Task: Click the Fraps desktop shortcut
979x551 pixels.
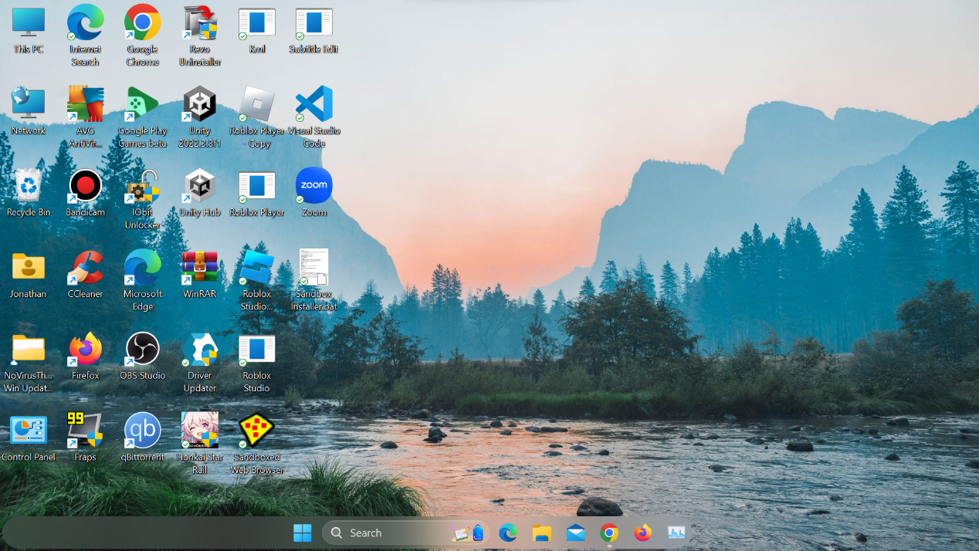Action: pyautogui.click(x=86, y=438)
